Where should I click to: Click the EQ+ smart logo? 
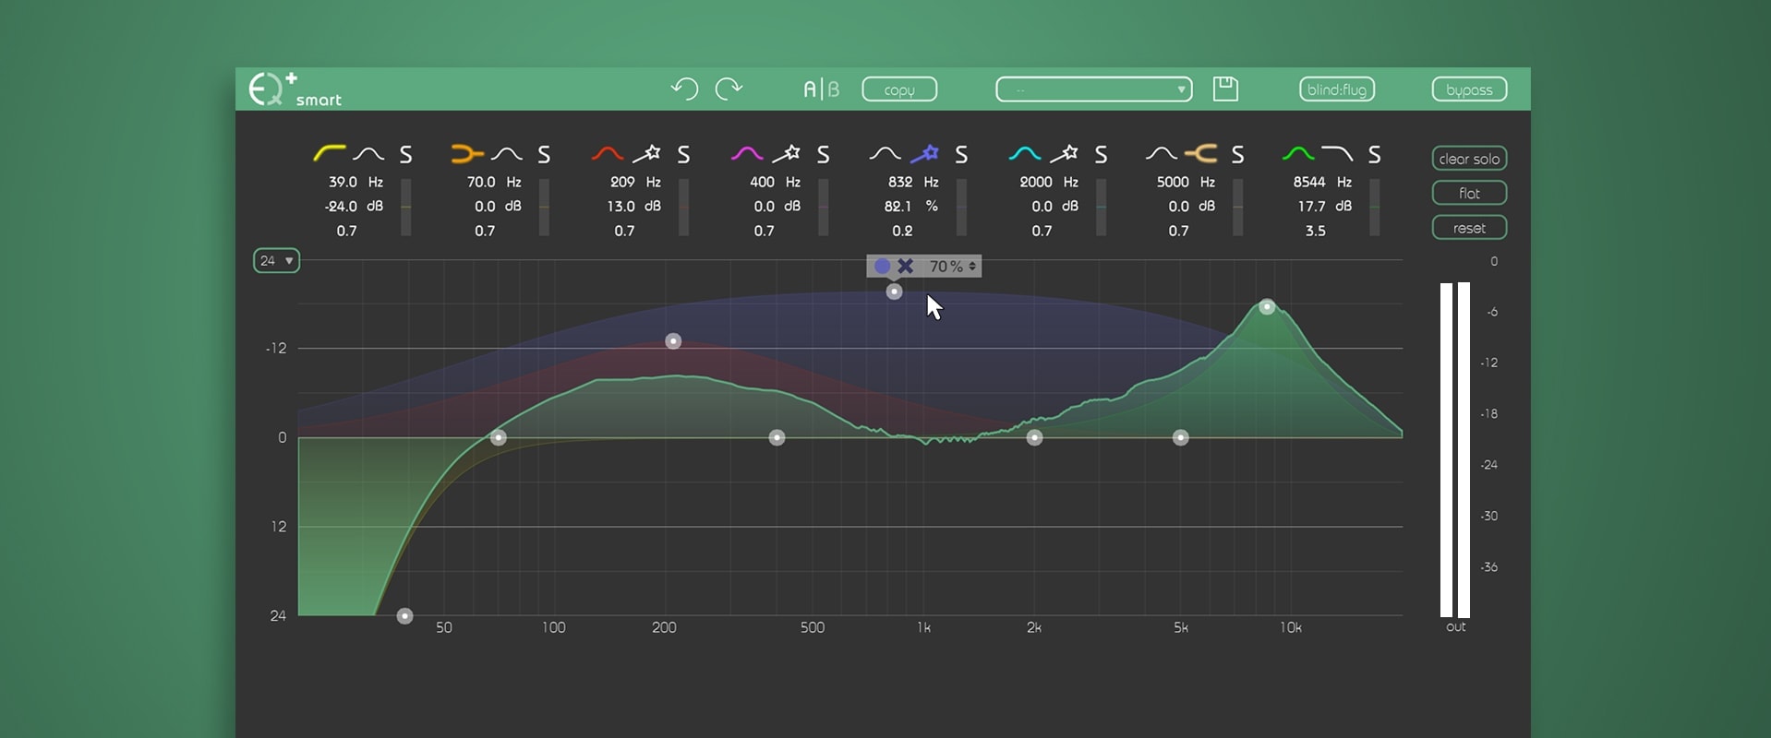295,89
